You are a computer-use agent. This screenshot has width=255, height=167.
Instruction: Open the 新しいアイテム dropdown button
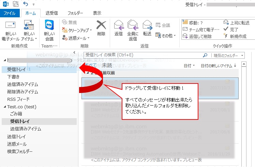[x=29, y=31]
